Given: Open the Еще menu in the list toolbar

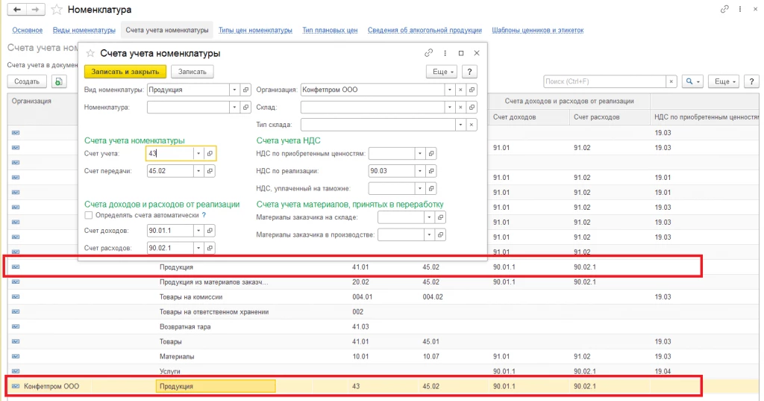Looking at the screenshot, I should (724, 81).
